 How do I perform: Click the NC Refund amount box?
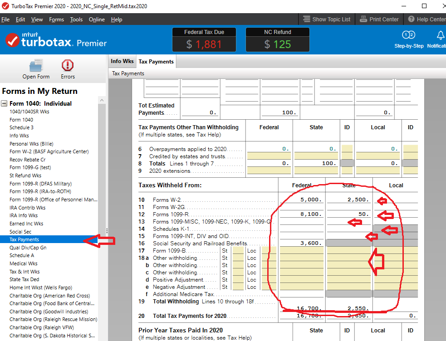pyautogui.click(x=277, y=44)
